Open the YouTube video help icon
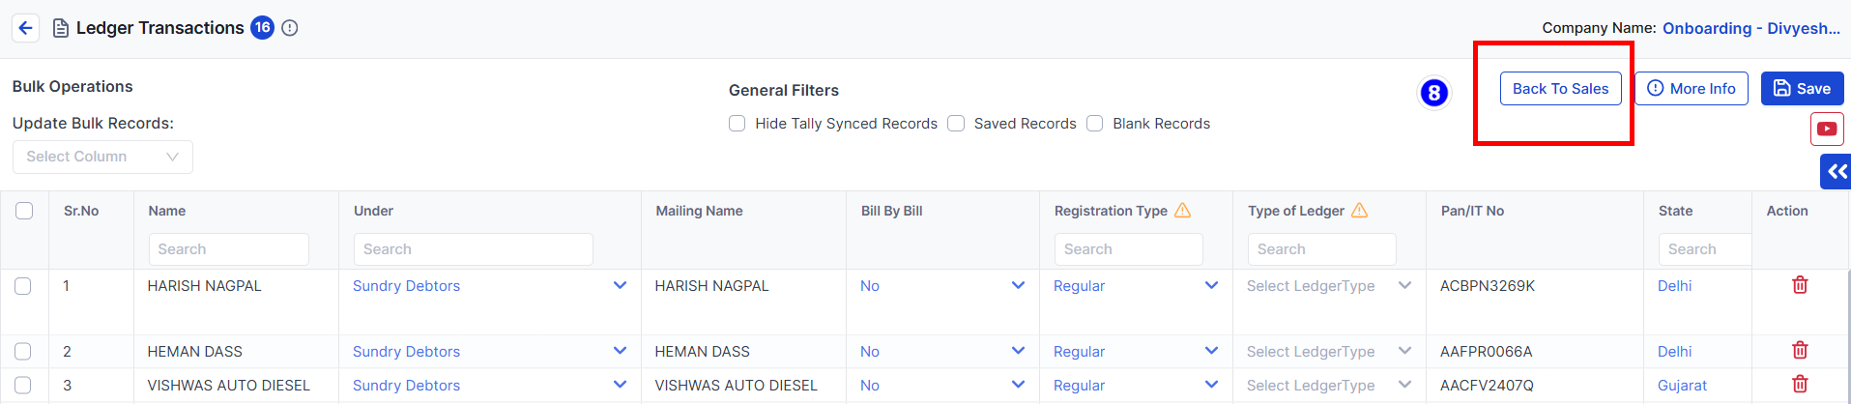1851x404 pixels. 1827,129
